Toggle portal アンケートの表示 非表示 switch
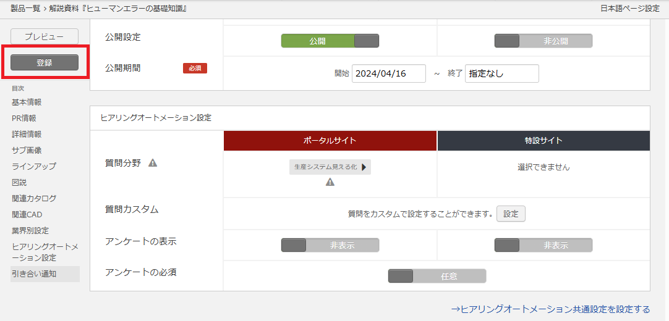Viewport: 669px width, 321px height. [x=330, y=245]
